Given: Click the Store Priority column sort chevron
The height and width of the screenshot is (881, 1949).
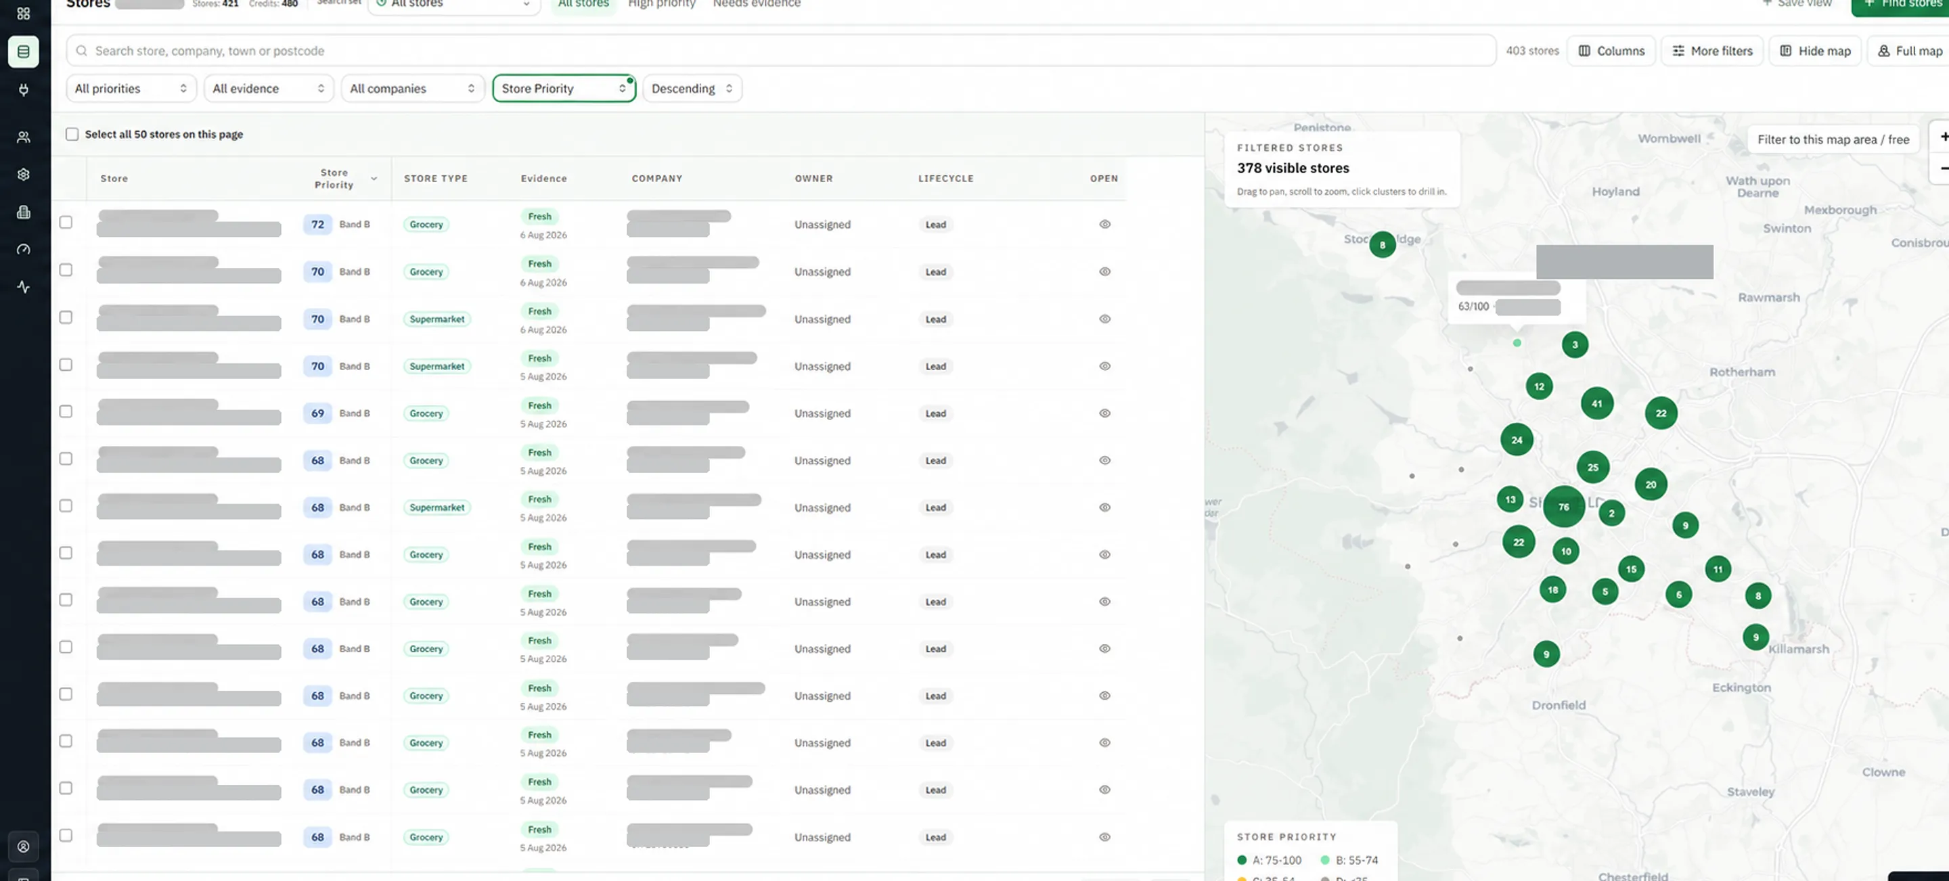Looking at the screenshot, I should tap(374, 179).
